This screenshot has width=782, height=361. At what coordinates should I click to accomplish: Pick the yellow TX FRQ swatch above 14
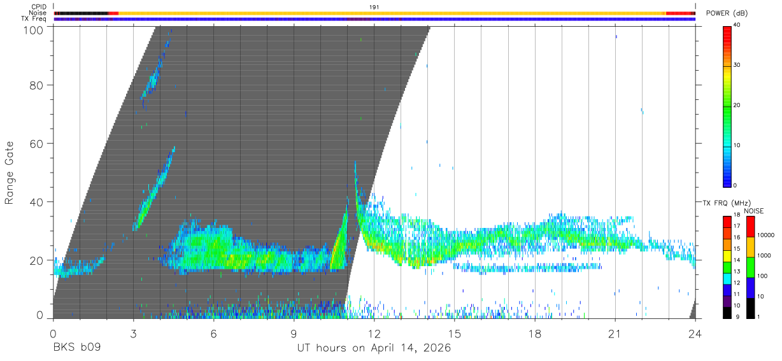tap(727, 255)
